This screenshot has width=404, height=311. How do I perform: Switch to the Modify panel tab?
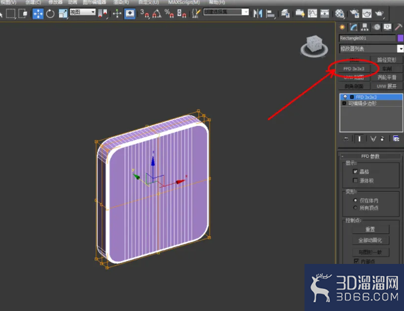354,27
